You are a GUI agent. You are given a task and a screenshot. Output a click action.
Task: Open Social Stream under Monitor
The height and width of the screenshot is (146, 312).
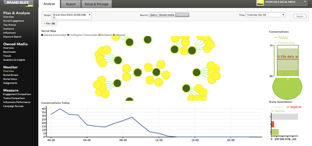coord(10,75)
